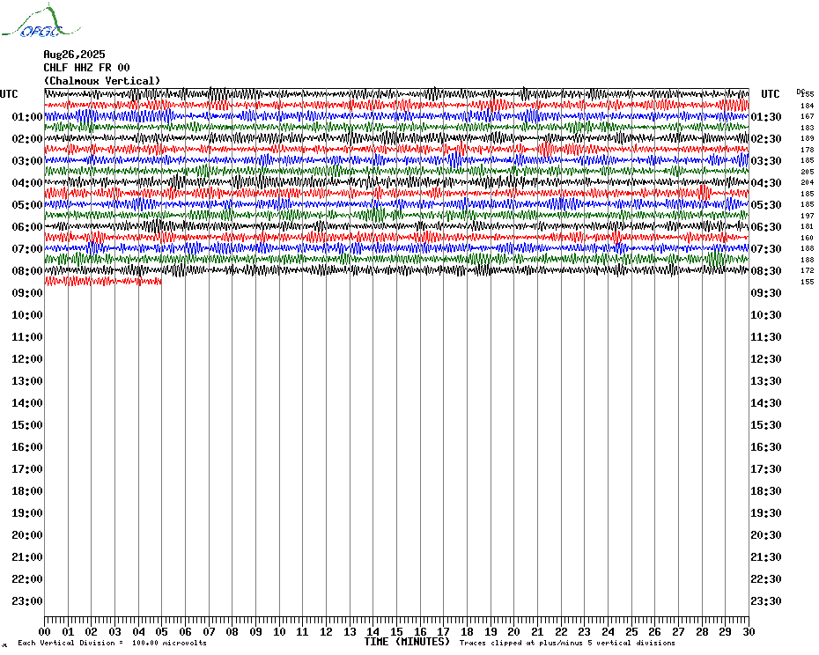Click minute 25 on the bottom time axis

[631, 632]
